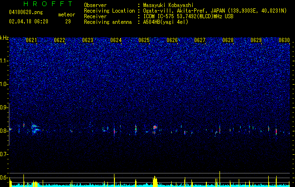This screenshot has height=187, width=295.
Task: Click the 0.7 kHz axis label
Action: pyautogui.click(x=4, y=154)
